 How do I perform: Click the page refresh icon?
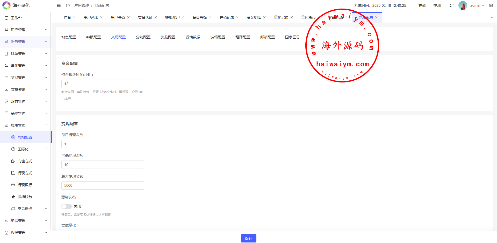click(68, 5)
